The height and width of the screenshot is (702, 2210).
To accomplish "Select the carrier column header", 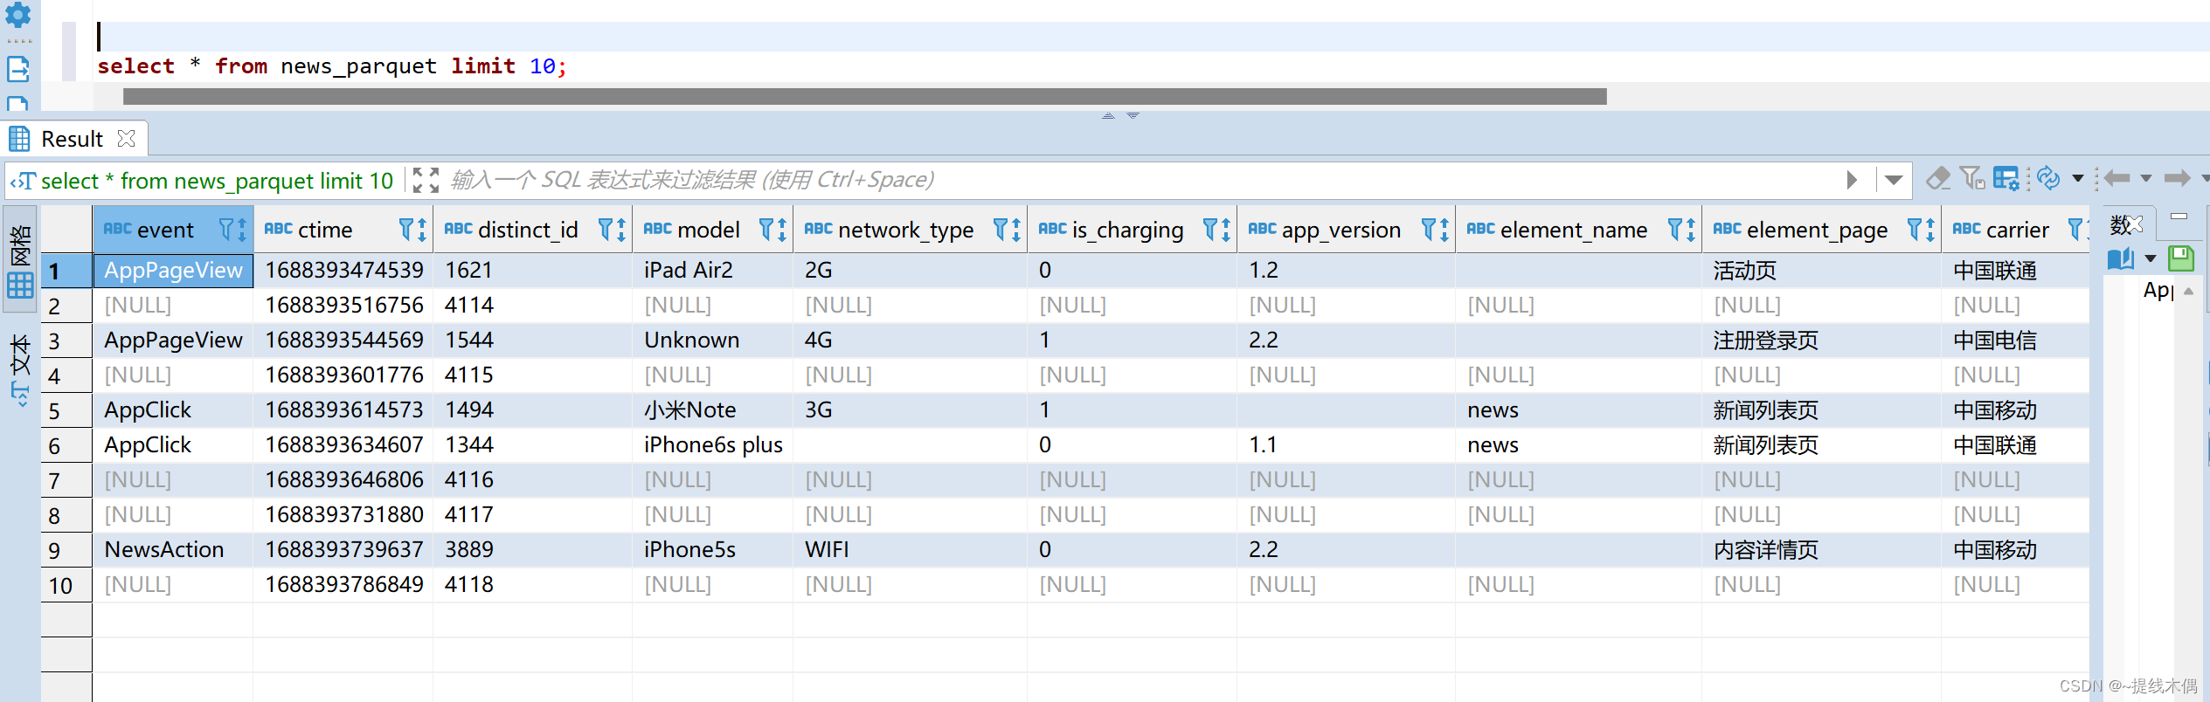I will (2015, 230).
